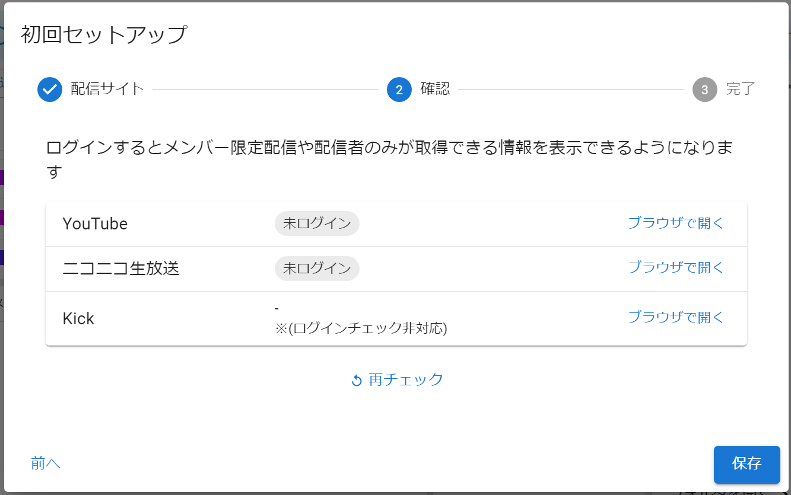Image resolution: width=791 pixels, height=495 pixels.
Task: Click the completed checkmark icon for 配信サイト step
Action: pyautogui.click(x=50, y=90)
